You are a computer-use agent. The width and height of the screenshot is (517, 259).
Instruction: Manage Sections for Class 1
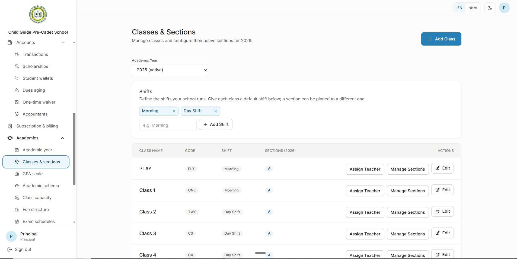407,191
